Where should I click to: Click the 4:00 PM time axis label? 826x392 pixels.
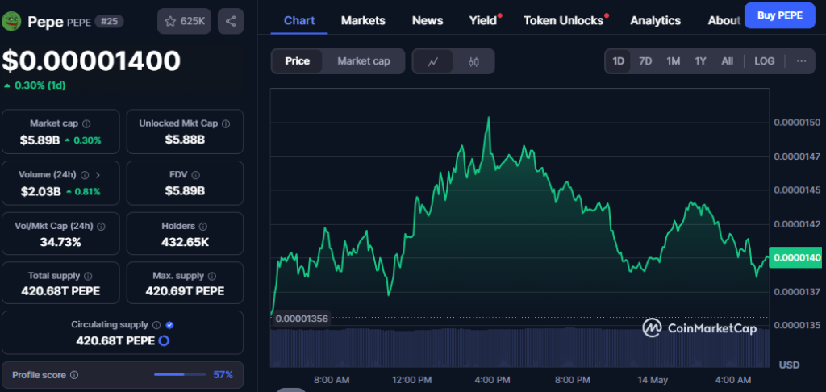pos(492,380)
